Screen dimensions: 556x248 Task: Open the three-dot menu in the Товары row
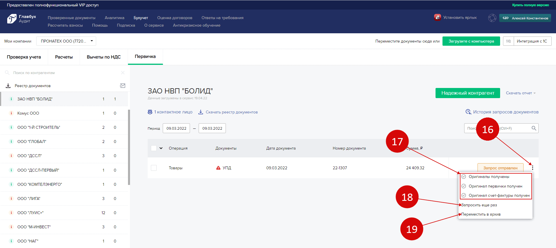(532, 168)
